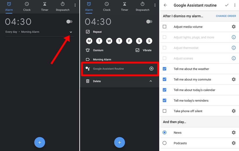239x151 pixels.
Task: Click the Google Assistant dots icon
Action: (x=88, y=69)
